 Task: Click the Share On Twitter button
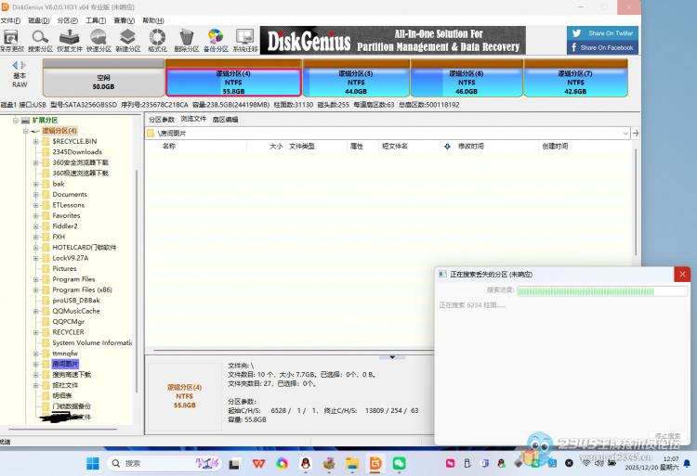(602, 33)
